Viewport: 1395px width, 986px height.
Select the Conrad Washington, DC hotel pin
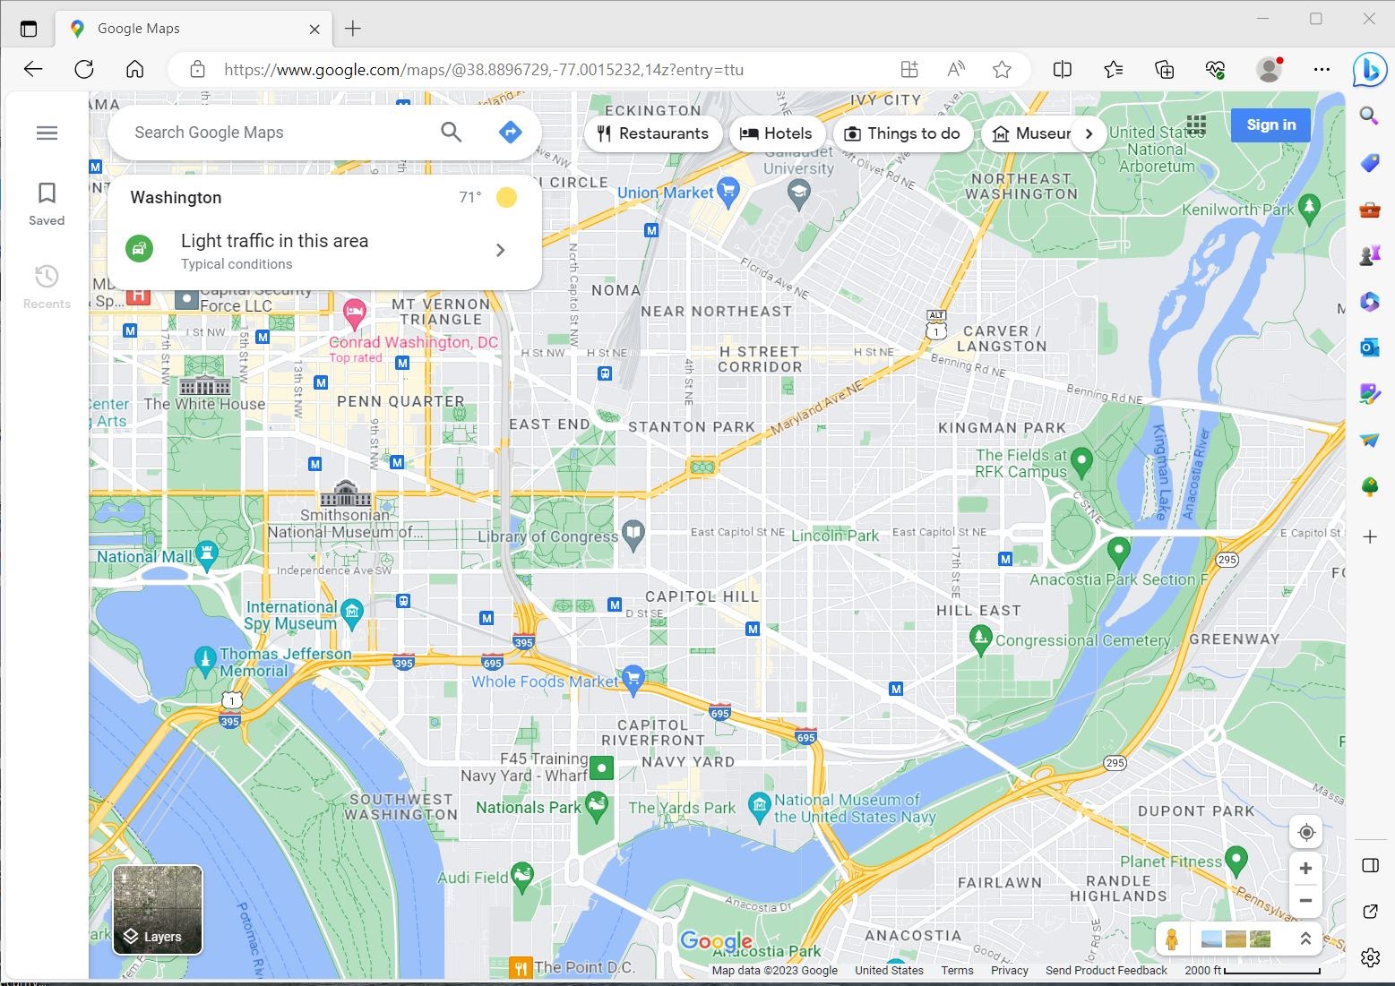tap(355, 313)
